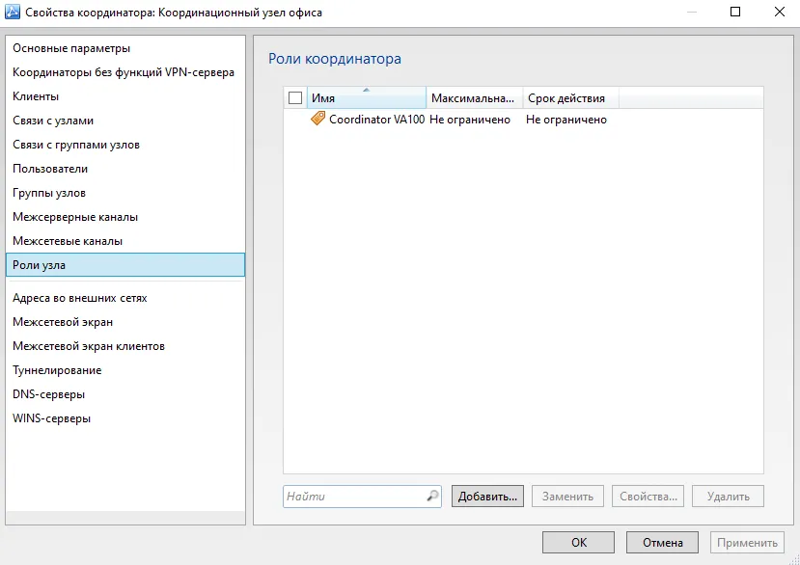Image resolution: width=800 pixels, height=565 pixels.
Task: Select Связи с группами узлов
Action: 125,145
